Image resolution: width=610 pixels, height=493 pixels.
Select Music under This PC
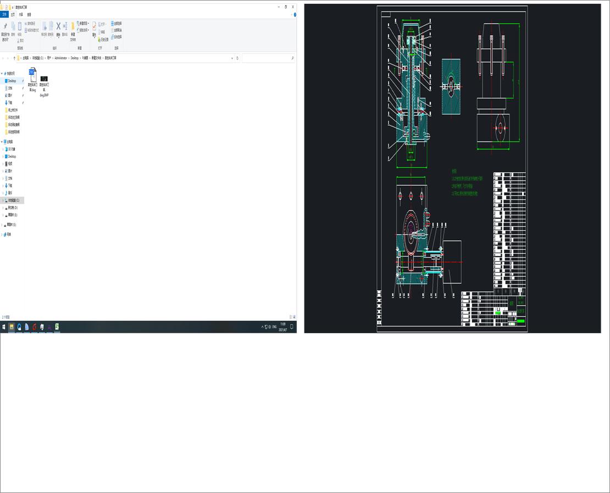tap(10, 193)
